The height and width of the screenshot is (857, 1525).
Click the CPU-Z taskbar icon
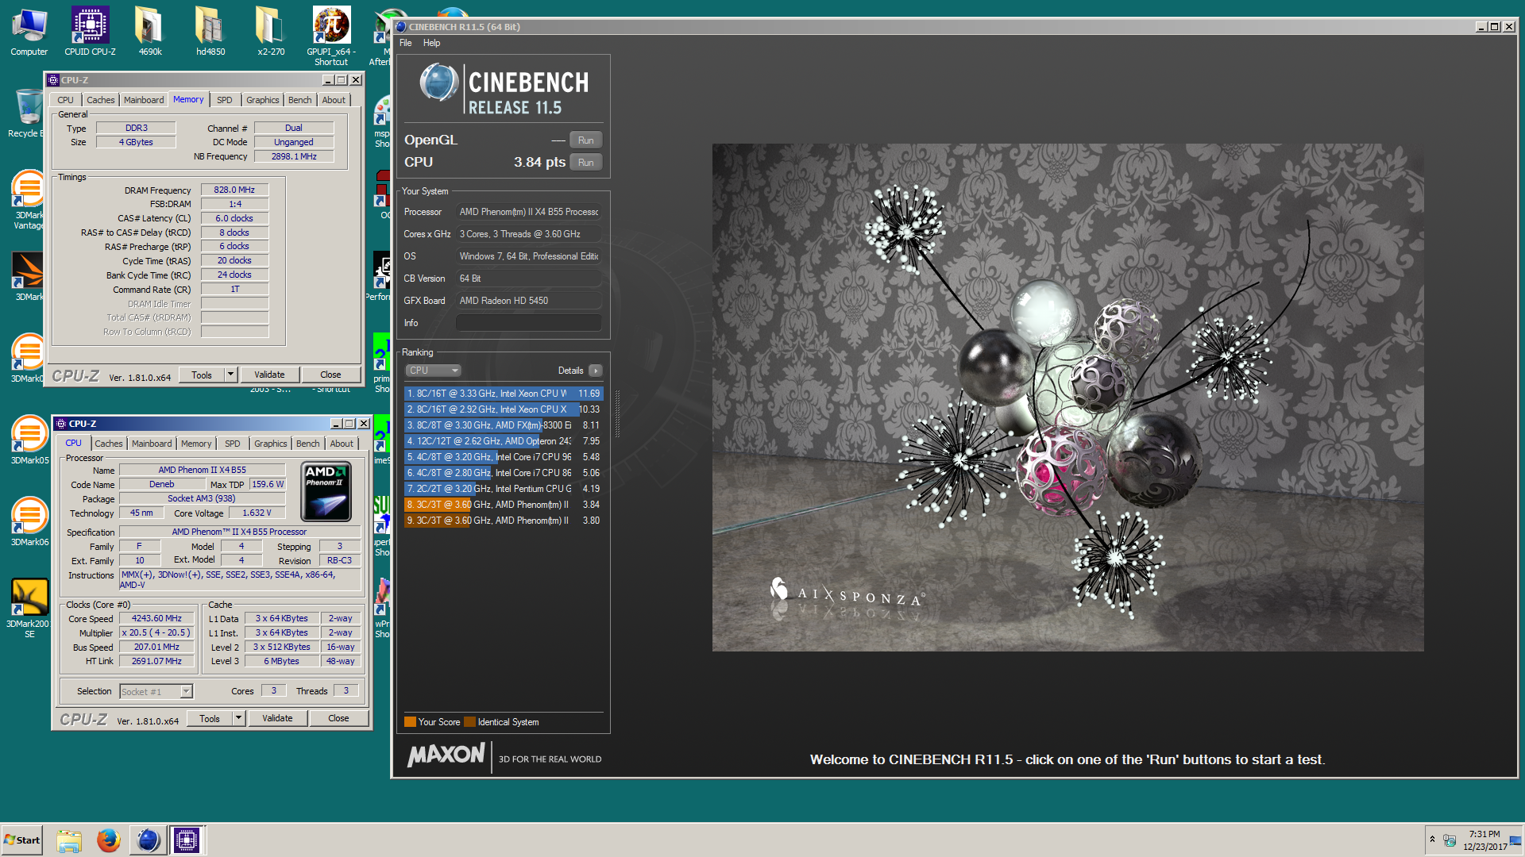click(x=187, y=840)
